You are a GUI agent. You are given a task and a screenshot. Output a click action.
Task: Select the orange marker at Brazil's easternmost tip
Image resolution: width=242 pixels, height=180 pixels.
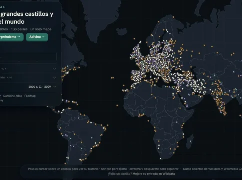click(108, 125)
